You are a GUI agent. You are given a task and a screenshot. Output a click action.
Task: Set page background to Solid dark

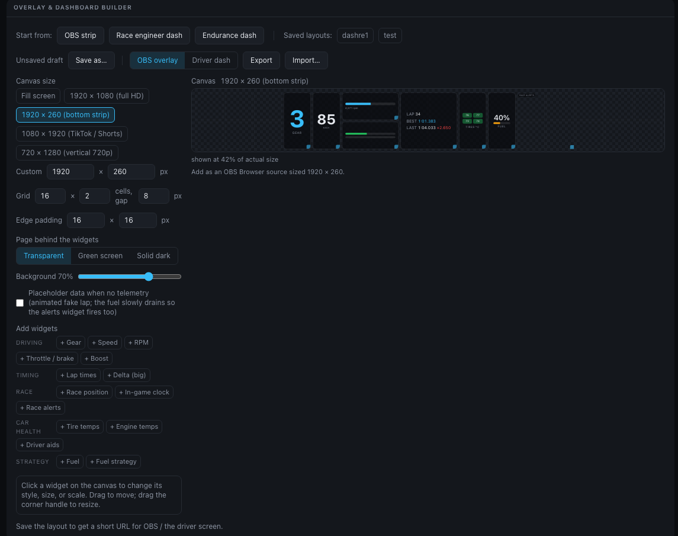tap(153, 256)
